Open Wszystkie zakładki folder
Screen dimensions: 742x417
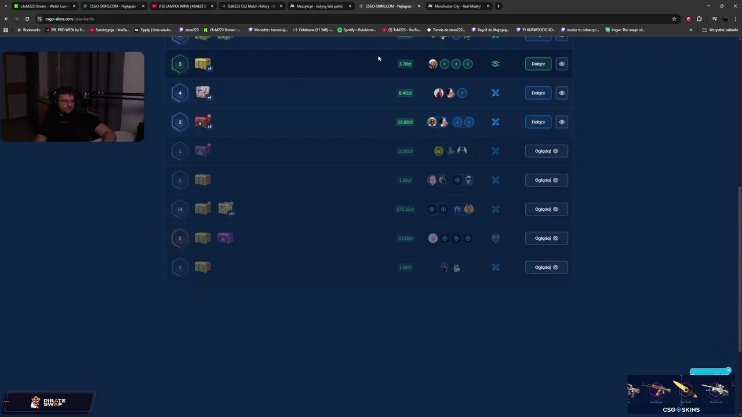720,30
